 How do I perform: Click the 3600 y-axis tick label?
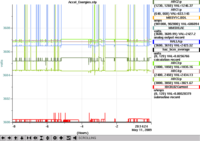click(6, 122)
